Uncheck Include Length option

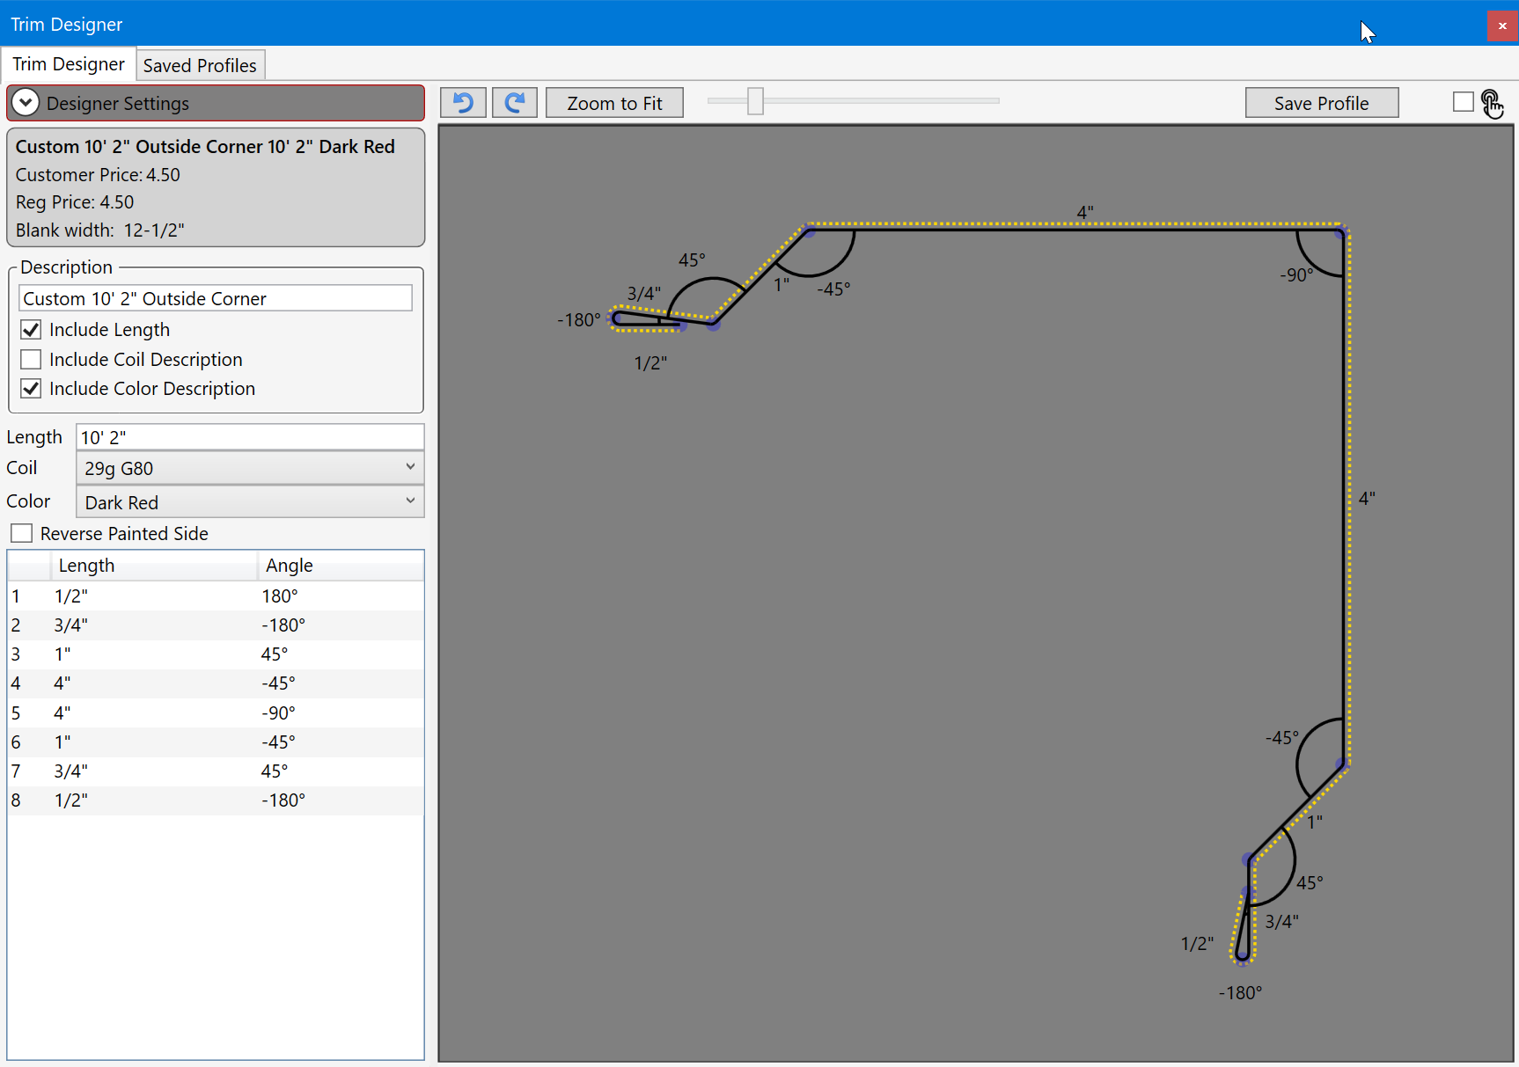(x=31, y=330)
